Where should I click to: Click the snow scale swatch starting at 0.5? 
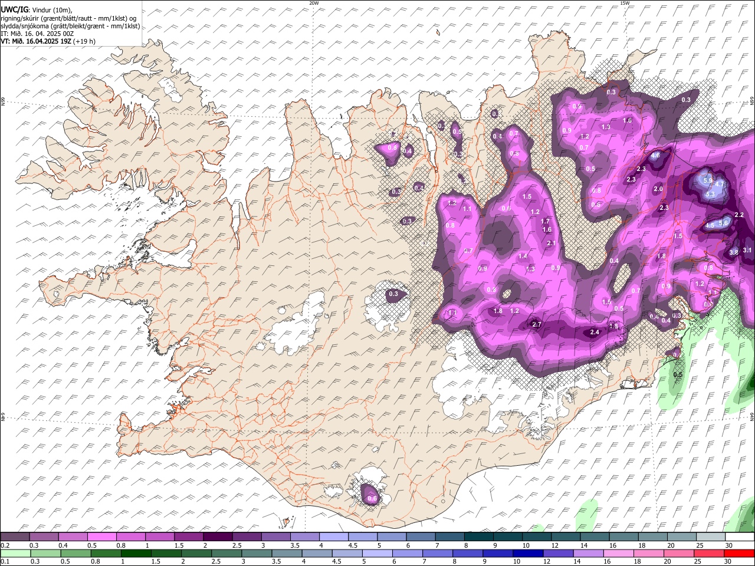101,537
